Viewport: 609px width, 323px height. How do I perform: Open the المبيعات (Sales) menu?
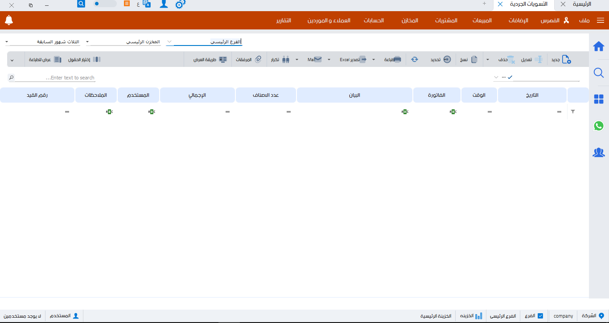point(482,21)
